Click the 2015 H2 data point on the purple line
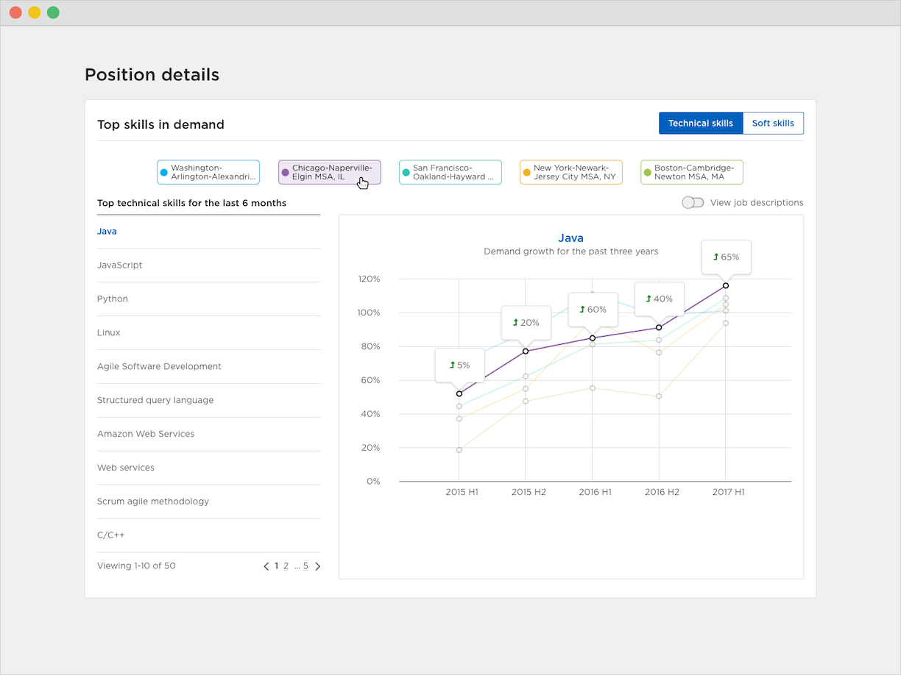 [526, 351]
